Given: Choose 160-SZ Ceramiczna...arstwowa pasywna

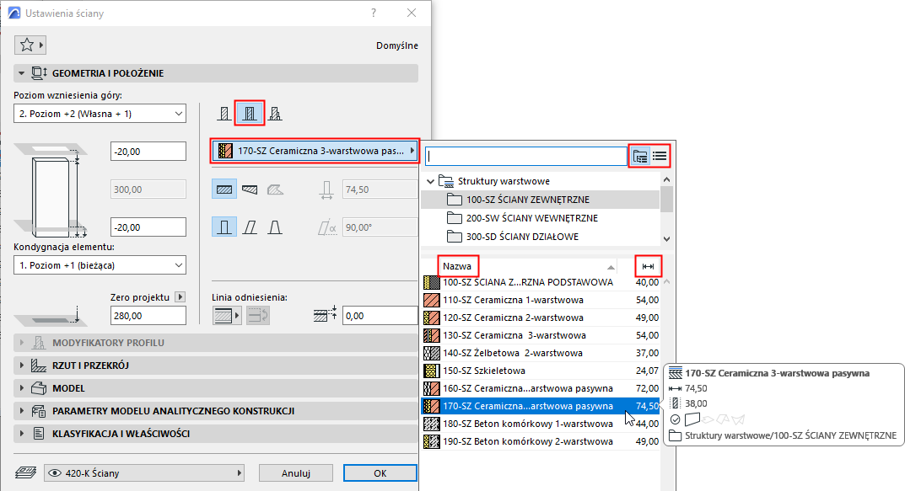Looking at the screenshot, I should pyautogui.click(x=541, y=388).
